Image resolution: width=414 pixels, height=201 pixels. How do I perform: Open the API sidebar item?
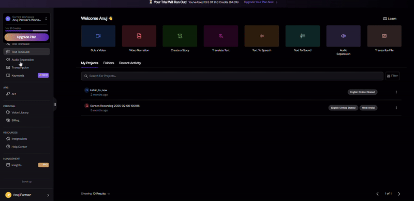[26, 94]
